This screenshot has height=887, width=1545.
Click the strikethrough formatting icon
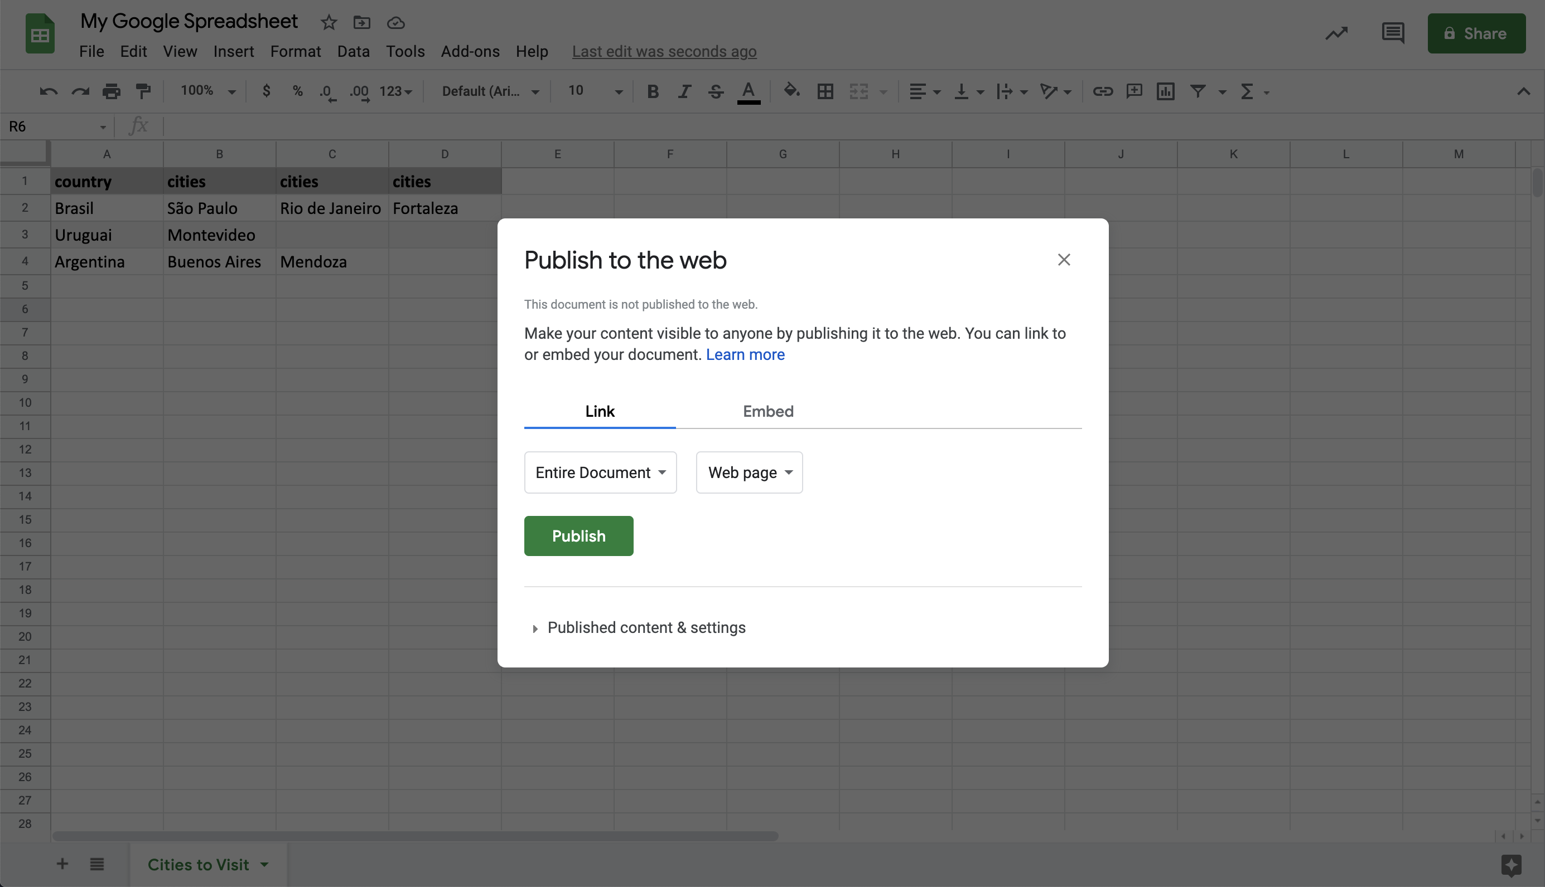pyautogui.click(x=716, y=91)
